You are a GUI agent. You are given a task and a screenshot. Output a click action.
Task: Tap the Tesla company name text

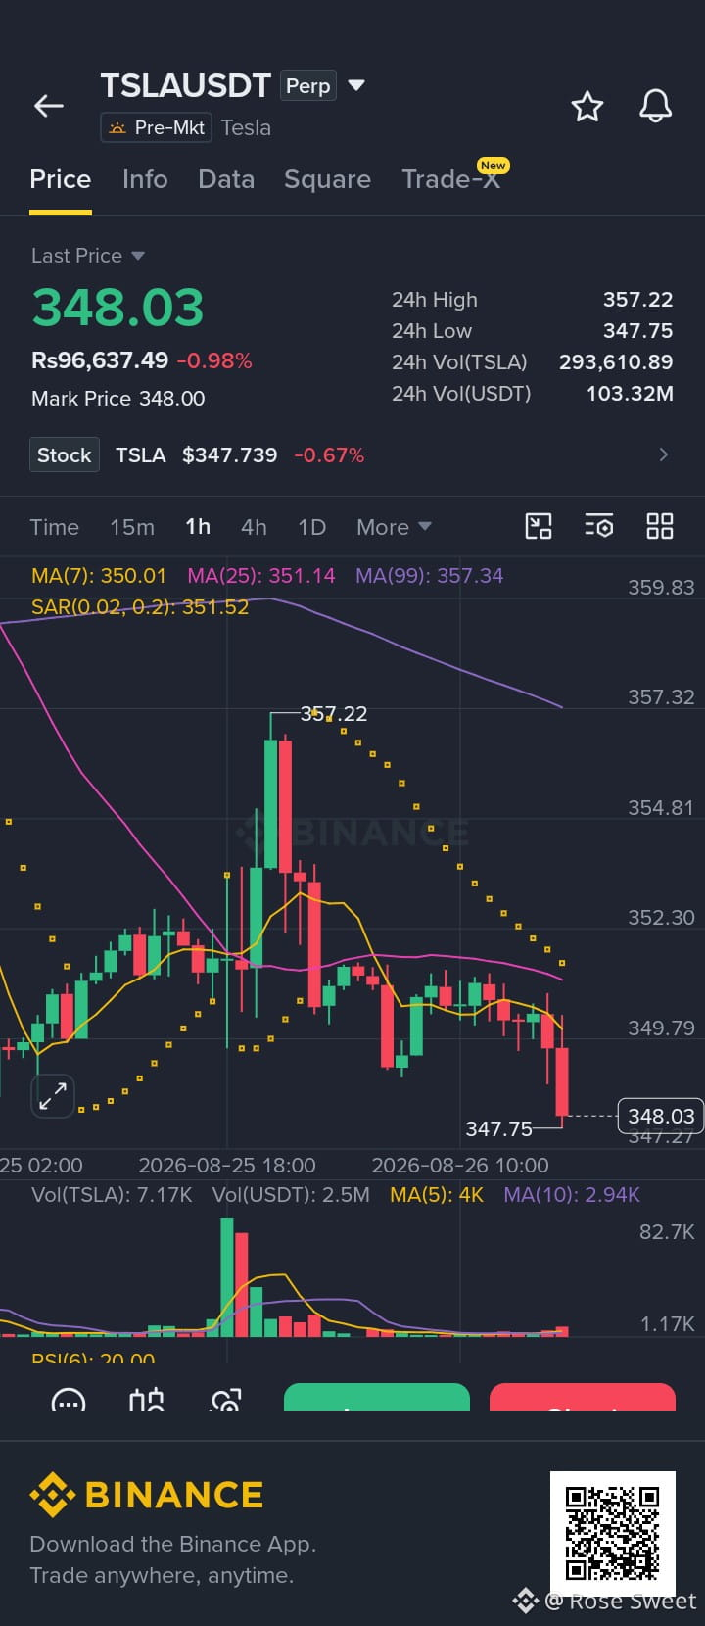(246, 127)
